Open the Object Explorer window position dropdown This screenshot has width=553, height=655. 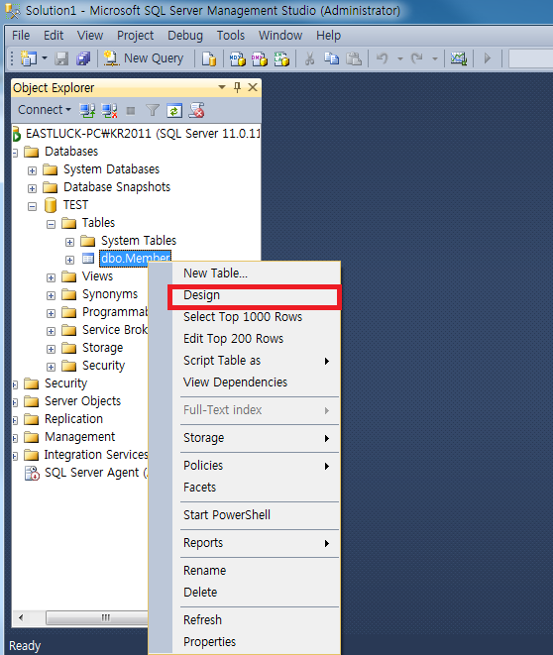222,87
